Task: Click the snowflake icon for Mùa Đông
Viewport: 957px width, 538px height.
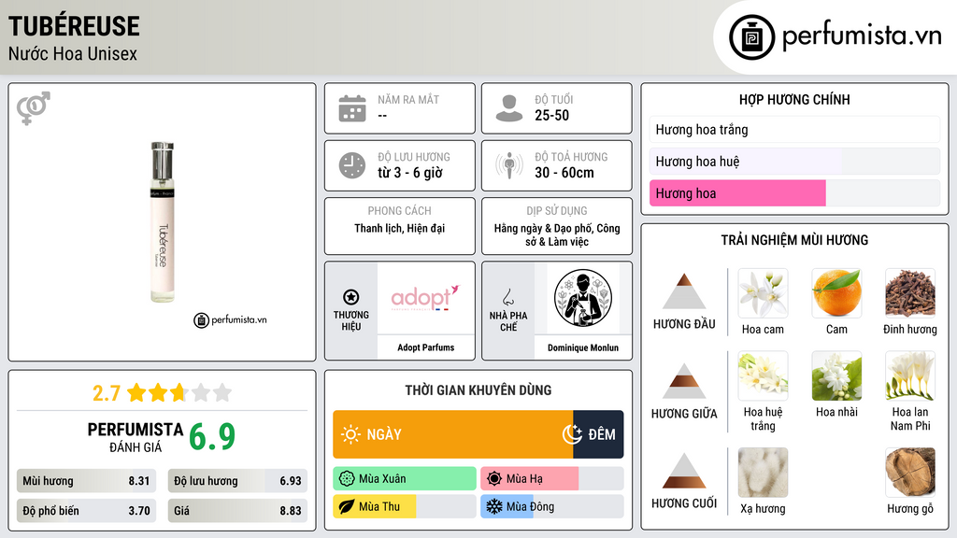Action: (x=493, y=507)
